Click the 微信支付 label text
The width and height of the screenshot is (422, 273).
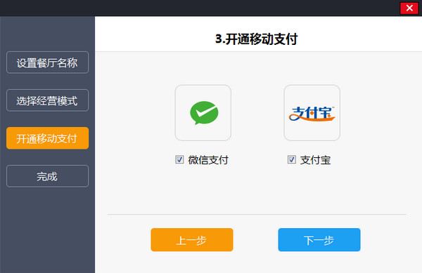[x=208, y=160]
